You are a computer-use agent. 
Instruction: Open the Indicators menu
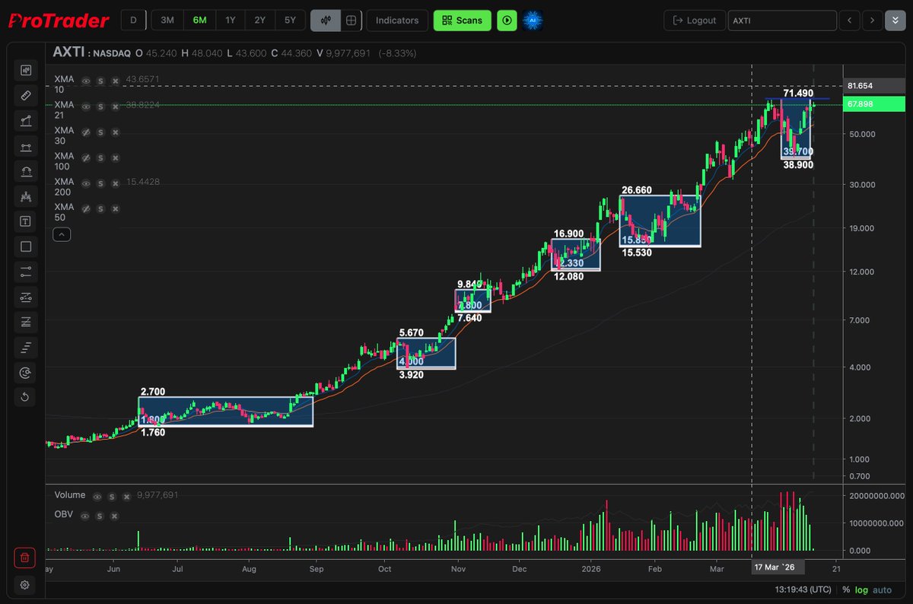pyautogui.click(x=396, y=21)
